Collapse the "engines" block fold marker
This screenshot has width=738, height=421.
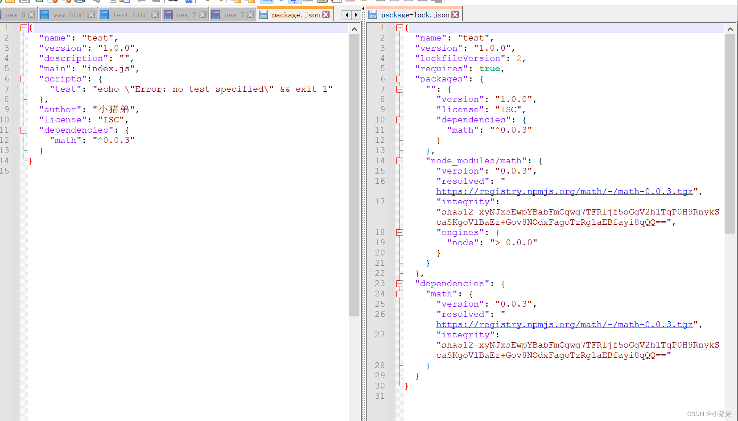pos(400,232)
